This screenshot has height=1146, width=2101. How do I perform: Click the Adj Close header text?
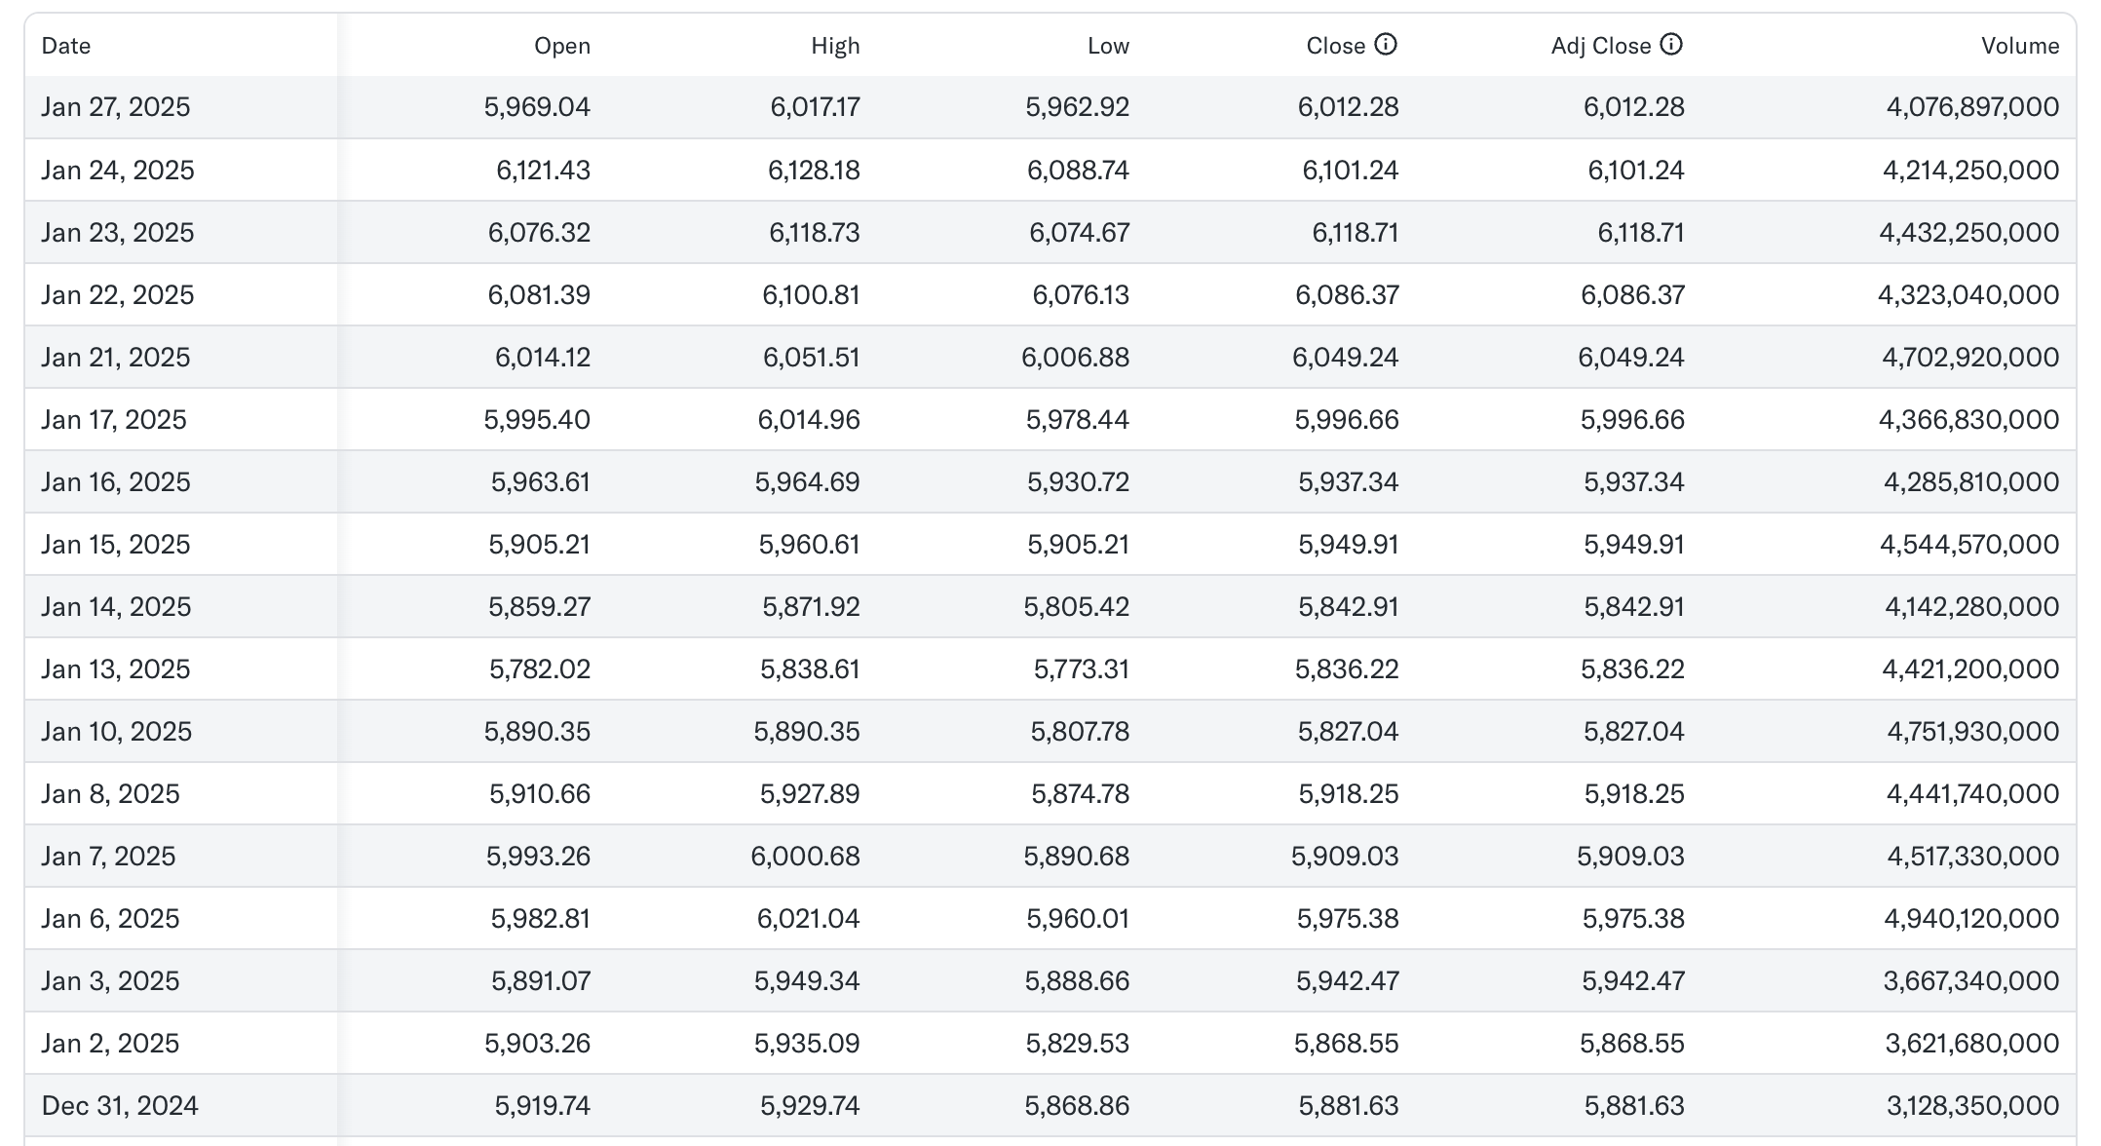coord(1600,46)
